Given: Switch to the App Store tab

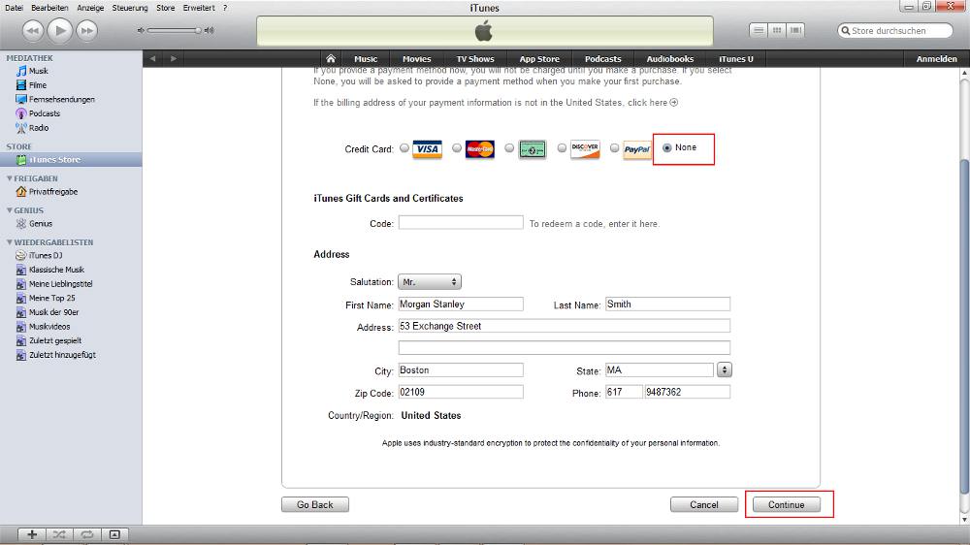Looking at the screenshot, I should click(539, 59).
